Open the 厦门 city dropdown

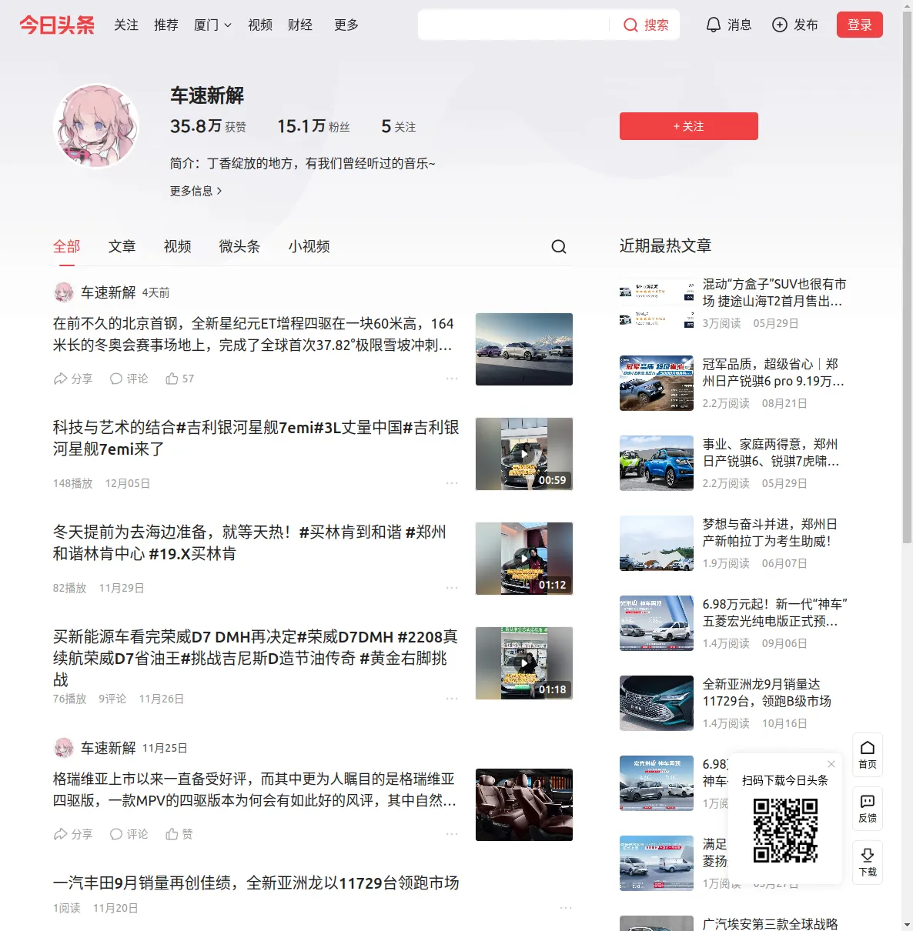212,25
